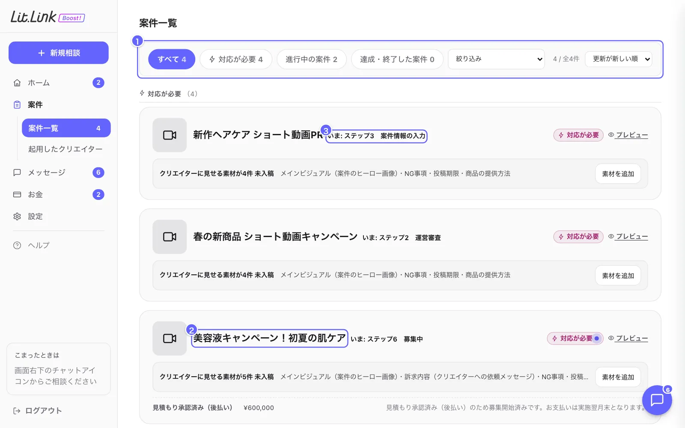This screenshot has height=428, width=685.
Task: Click the 見積もり承認済み（後払い） label
Action: point(193,408)
